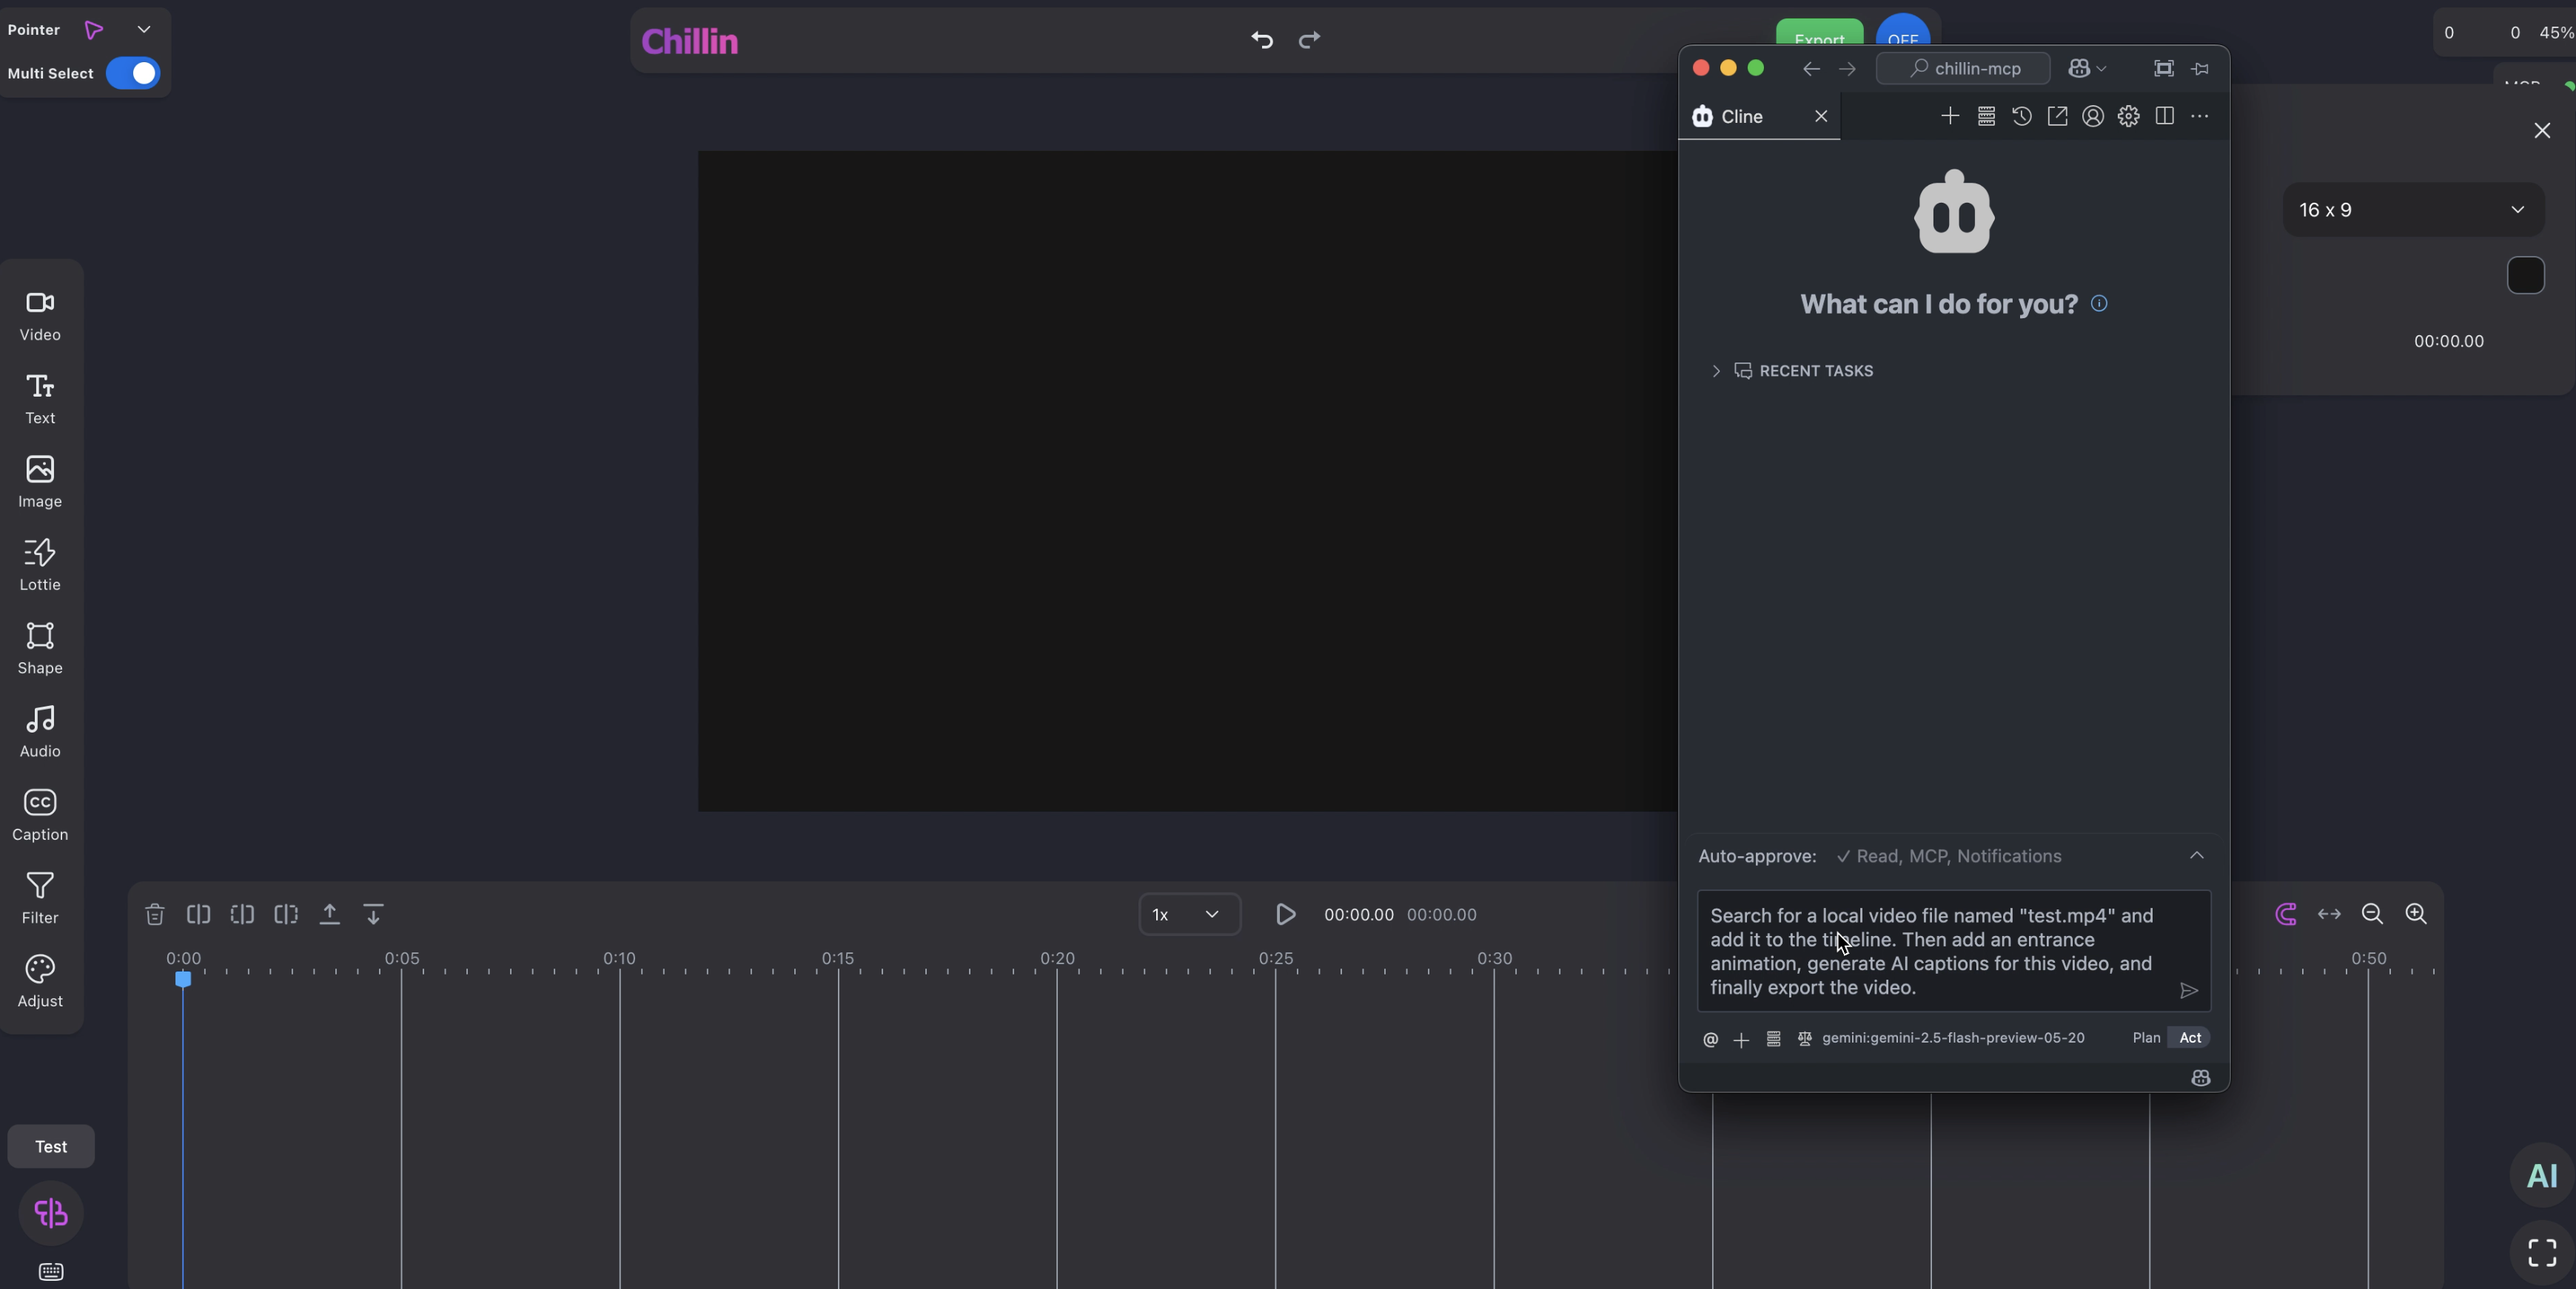The height and width of the screenshot is (1289, 2576).
Task: Click the fullscreen icon at bottom right
Action: (x=2542, y=1252)
